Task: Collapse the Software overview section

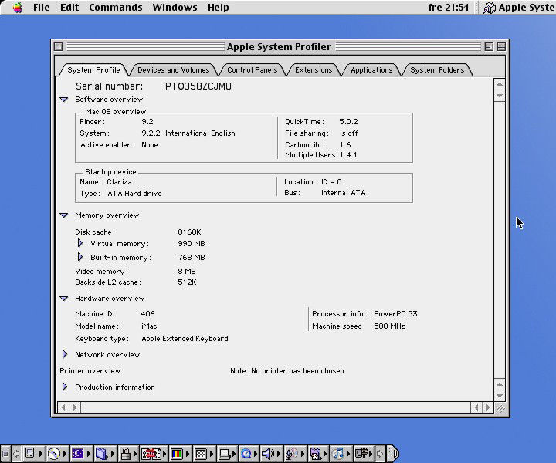Action: tap(64, 100)
